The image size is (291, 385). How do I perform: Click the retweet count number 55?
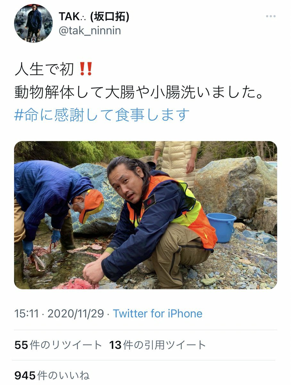[21, 345]
